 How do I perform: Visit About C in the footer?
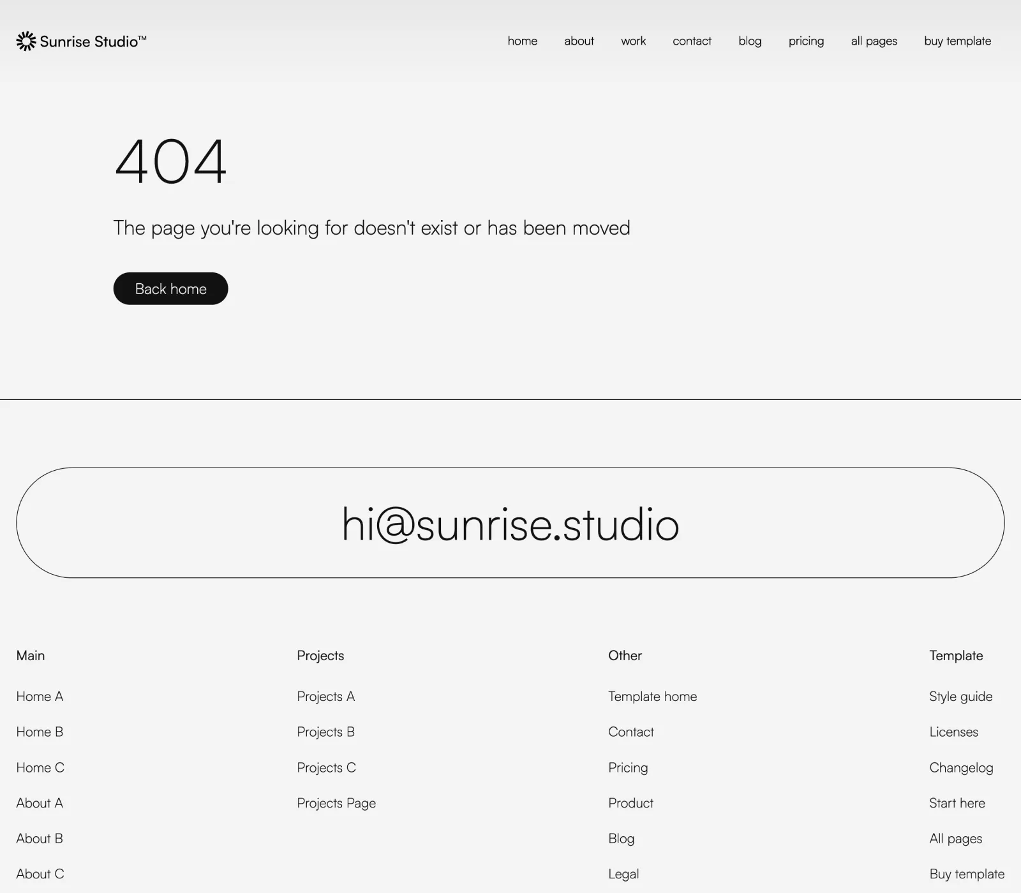(x=40, y=874)
